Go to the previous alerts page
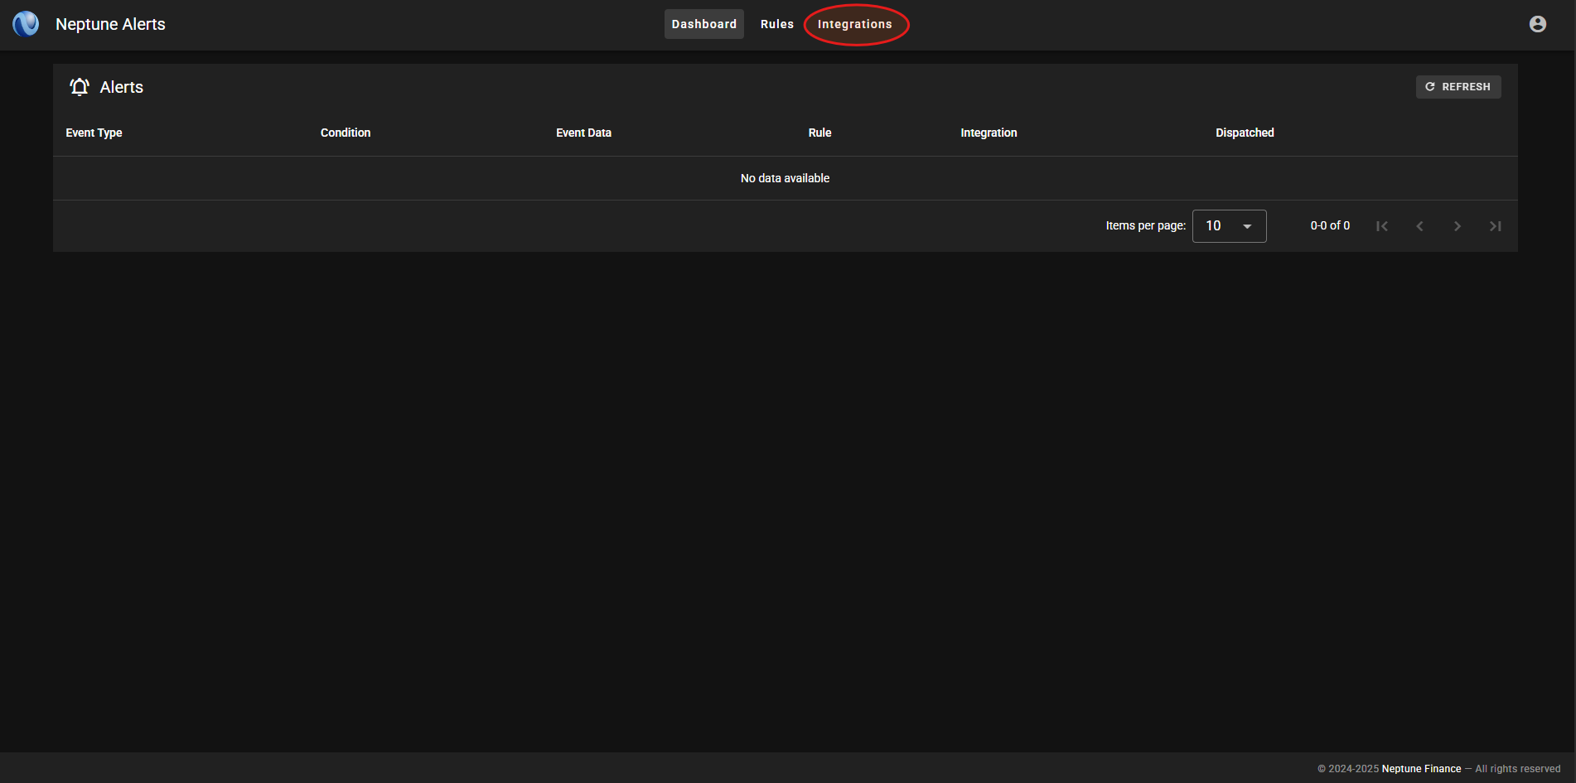1576x783 pixels. 1419,226
